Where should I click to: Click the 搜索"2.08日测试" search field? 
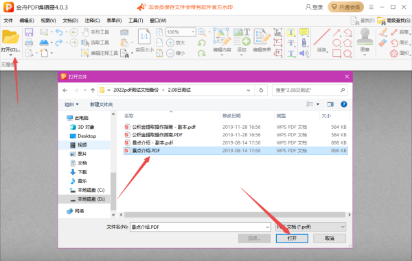pos(310,90)
